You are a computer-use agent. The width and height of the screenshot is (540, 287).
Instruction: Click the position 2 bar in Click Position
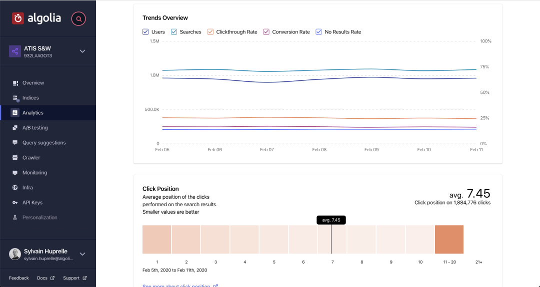(186, 240)
